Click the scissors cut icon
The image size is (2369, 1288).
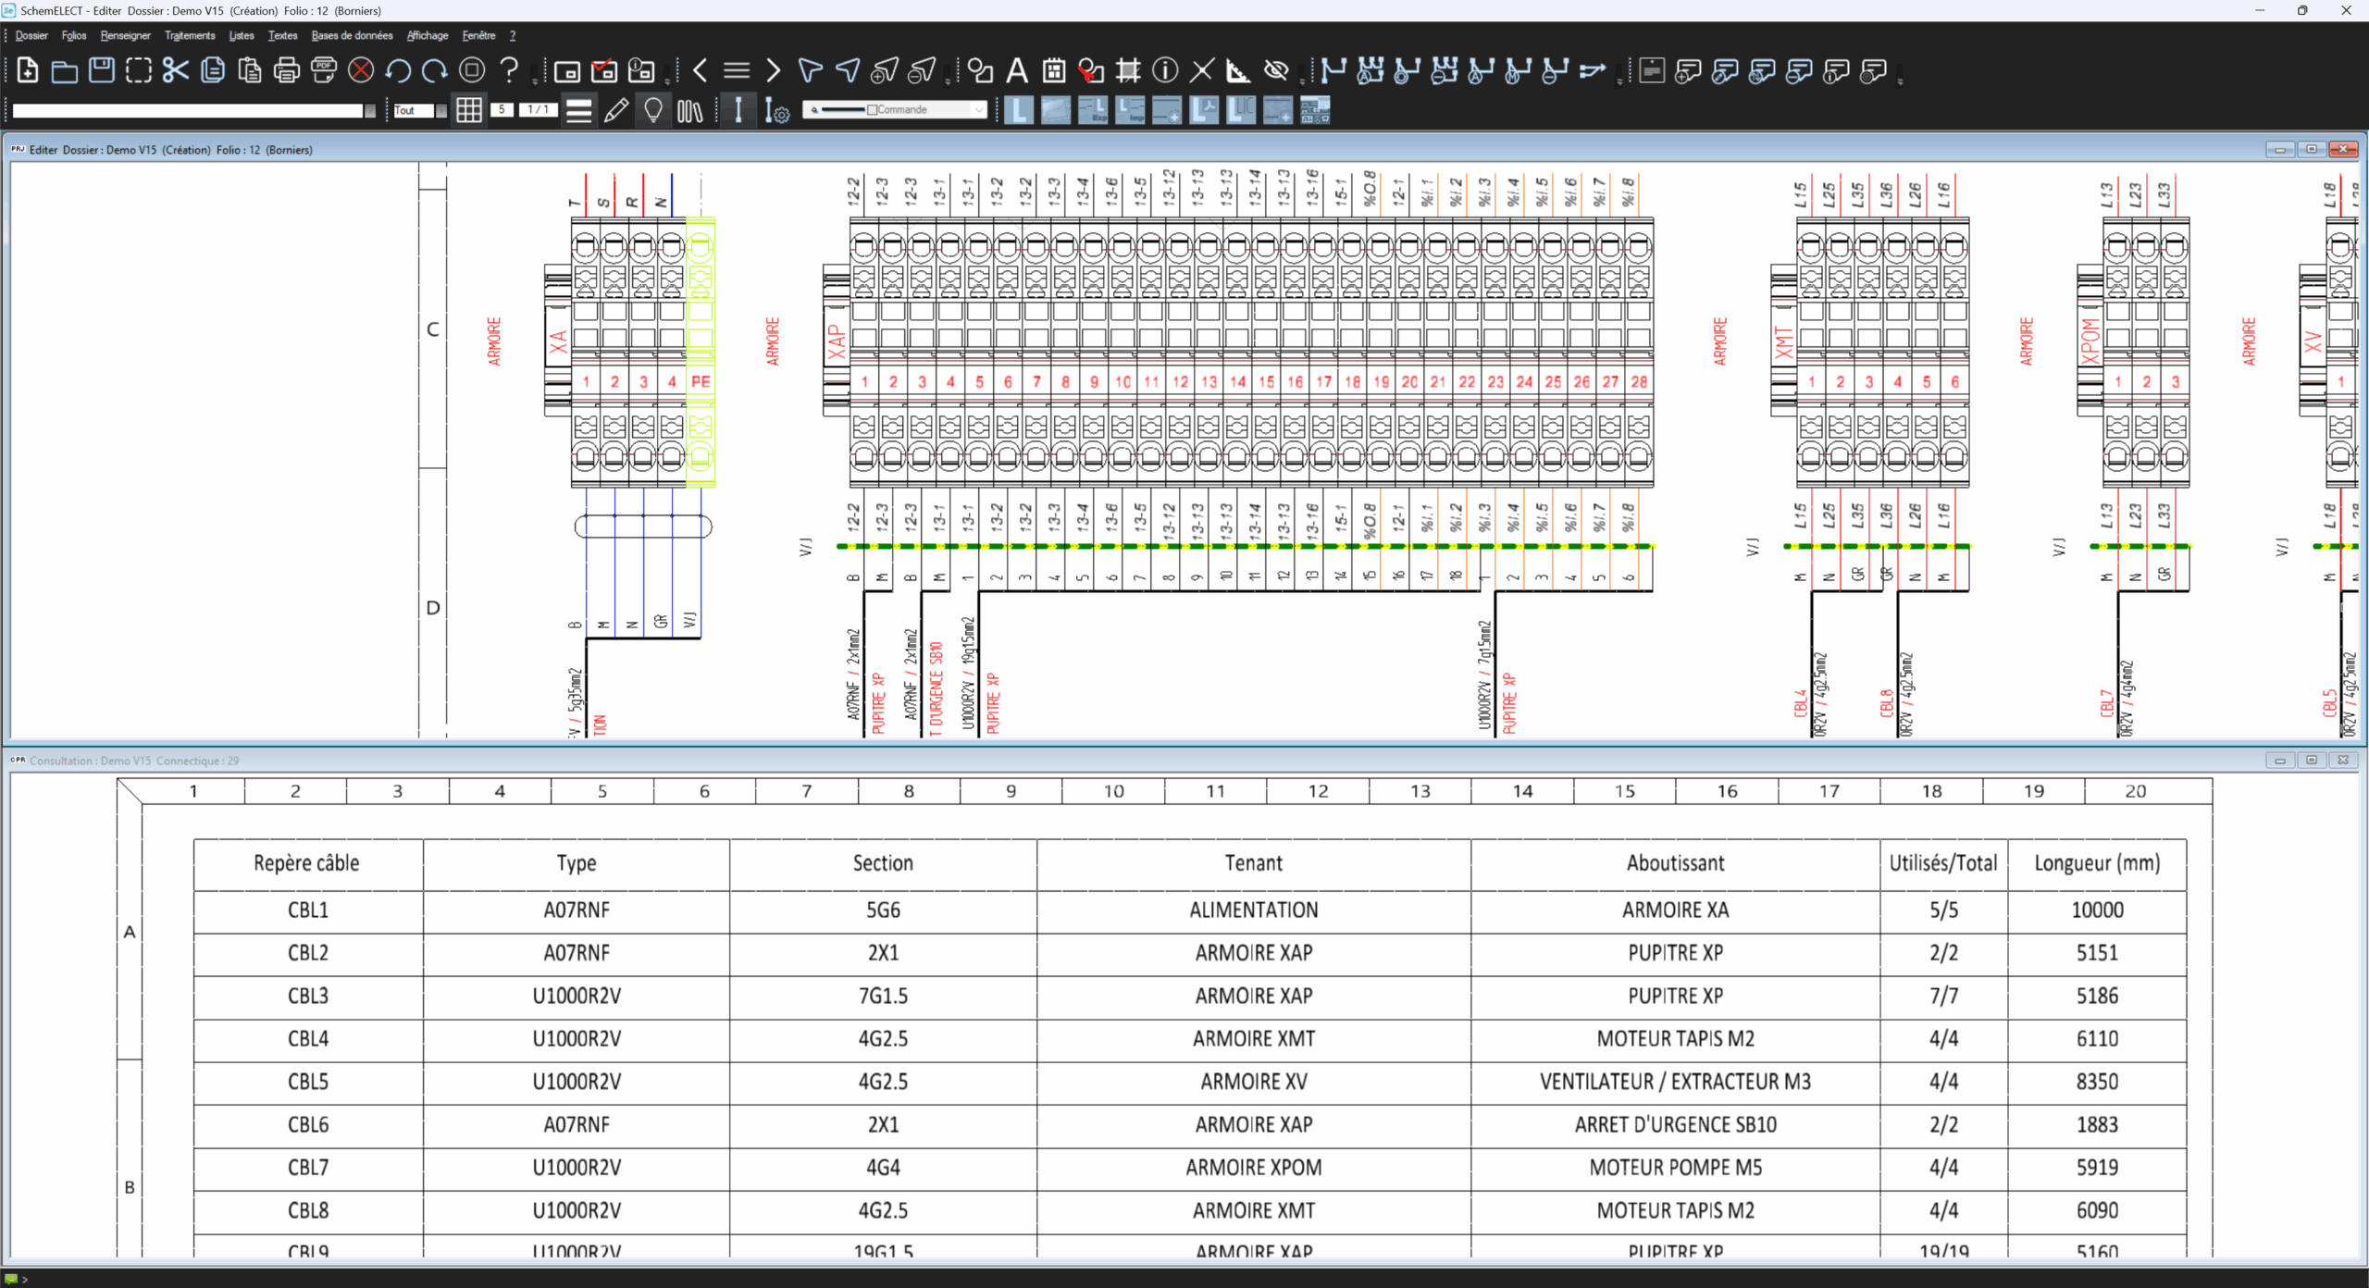tap(175, 70)
